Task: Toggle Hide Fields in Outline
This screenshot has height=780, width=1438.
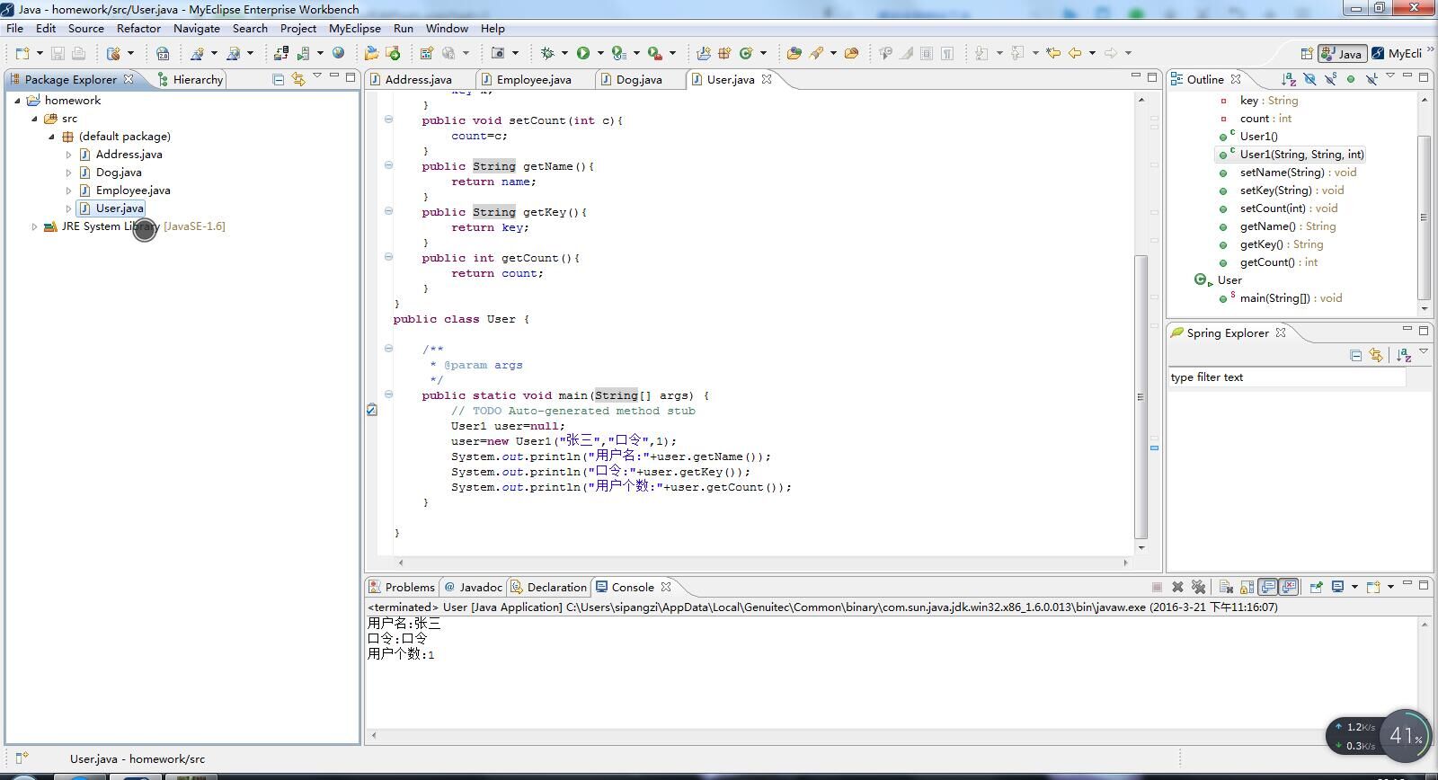Action: click(x=1309, y=79)
